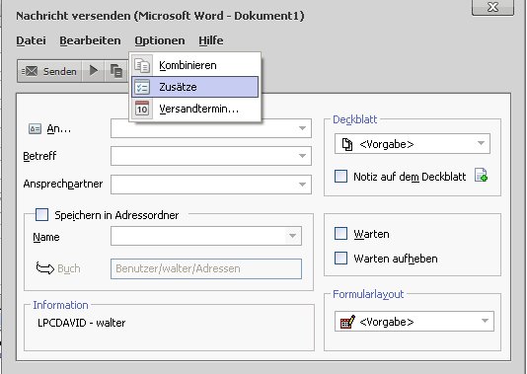This screenshot has height=374, width=527.
Task: Click the LPCDAVID - walter information text
Action: click(x=81, y=323)
